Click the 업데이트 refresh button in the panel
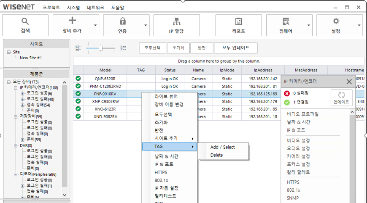Screen dimensions: 367x203 (342, 98)
